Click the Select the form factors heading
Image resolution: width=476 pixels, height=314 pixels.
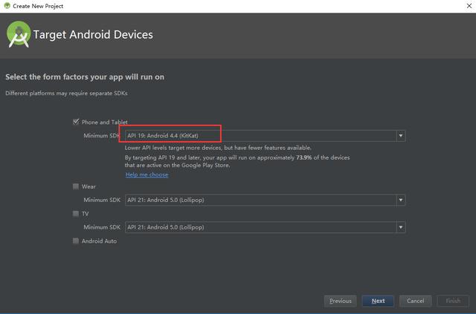[85, 77]
